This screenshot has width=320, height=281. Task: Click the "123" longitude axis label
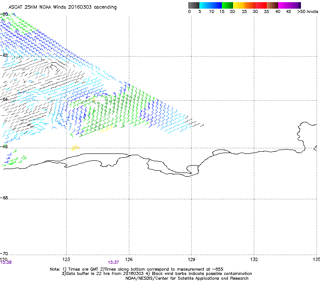coord(66,259)
